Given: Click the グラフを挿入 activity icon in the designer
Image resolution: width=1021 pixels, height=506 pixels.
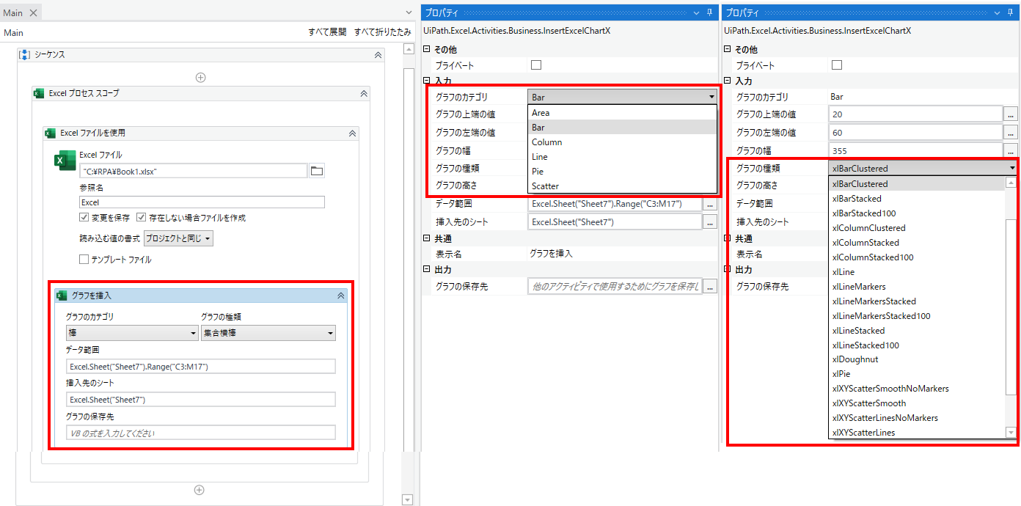Looking at the screenshot, I should pyautogui.click(x=62, y=296).
